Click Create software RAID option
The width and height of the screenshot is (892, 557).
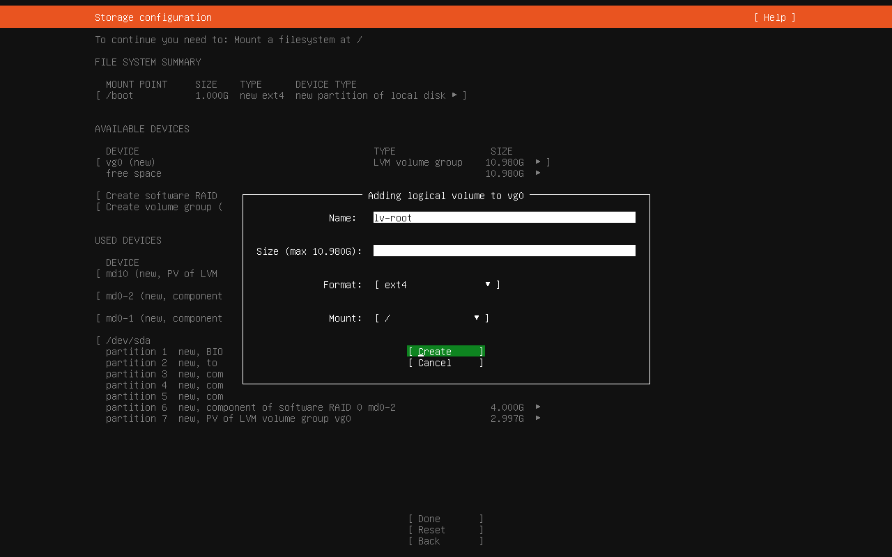(161, 196)
